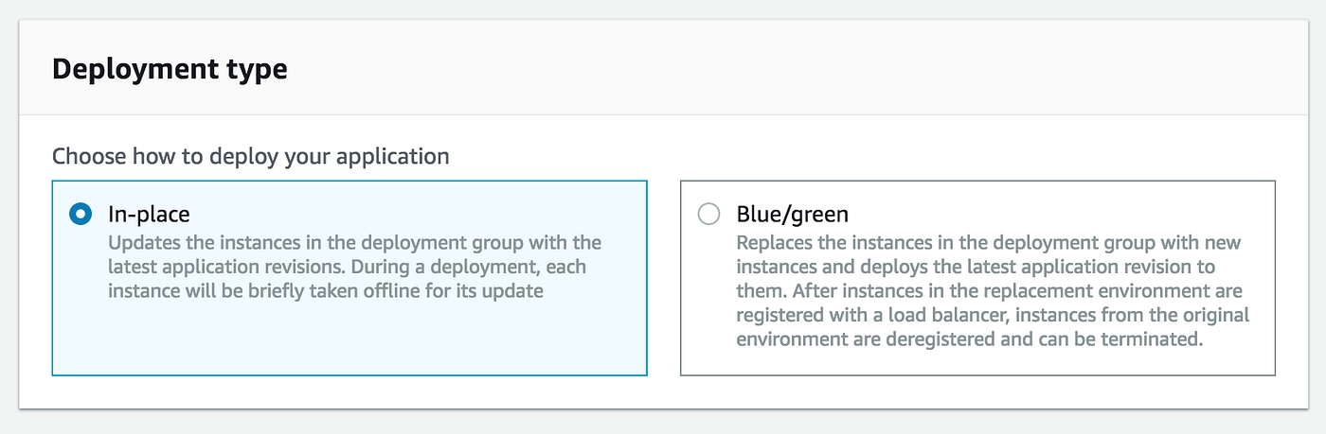
Task: Click 'registered with a load balancer' line
Action: [x=993, y=315]
